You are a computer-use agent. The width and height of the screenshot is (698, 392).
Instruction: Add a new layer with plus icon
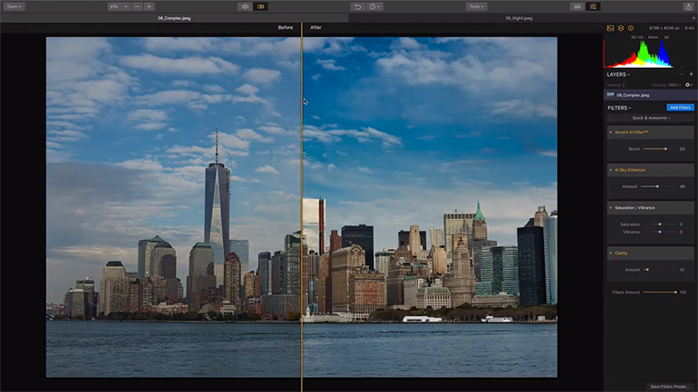[692, 74]
